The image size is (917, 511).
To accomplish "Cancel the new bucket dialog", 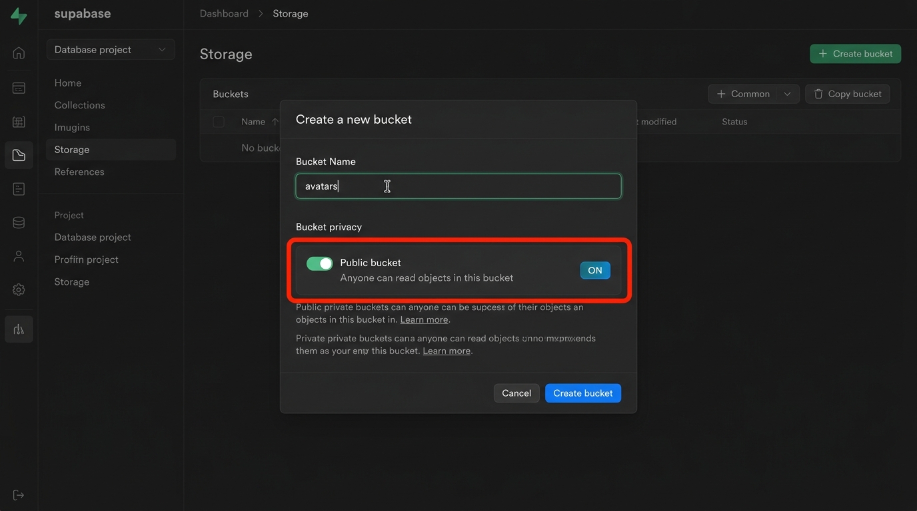I will coord(516,393).
